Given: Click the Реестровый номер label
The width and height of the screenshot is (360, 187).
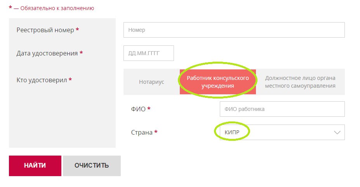Looking at the screenshot, I should pos(45,30).
